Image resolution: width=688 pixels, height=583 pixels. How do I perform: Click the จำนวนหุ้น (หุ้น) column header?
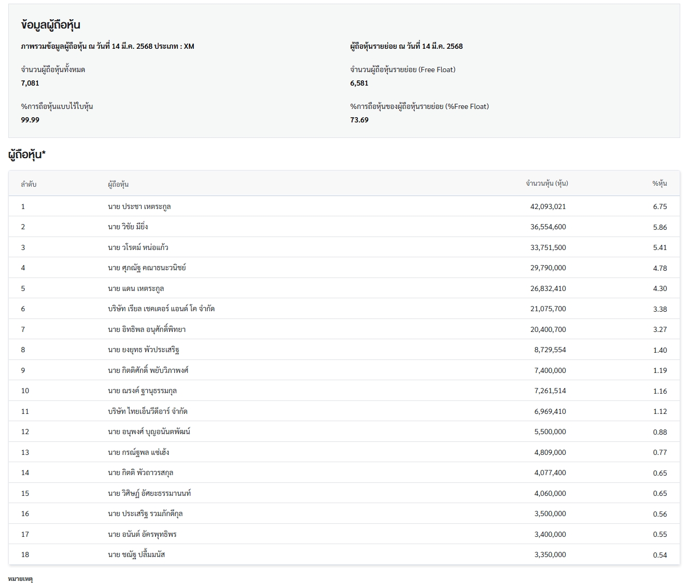click(x=546, y=184)
